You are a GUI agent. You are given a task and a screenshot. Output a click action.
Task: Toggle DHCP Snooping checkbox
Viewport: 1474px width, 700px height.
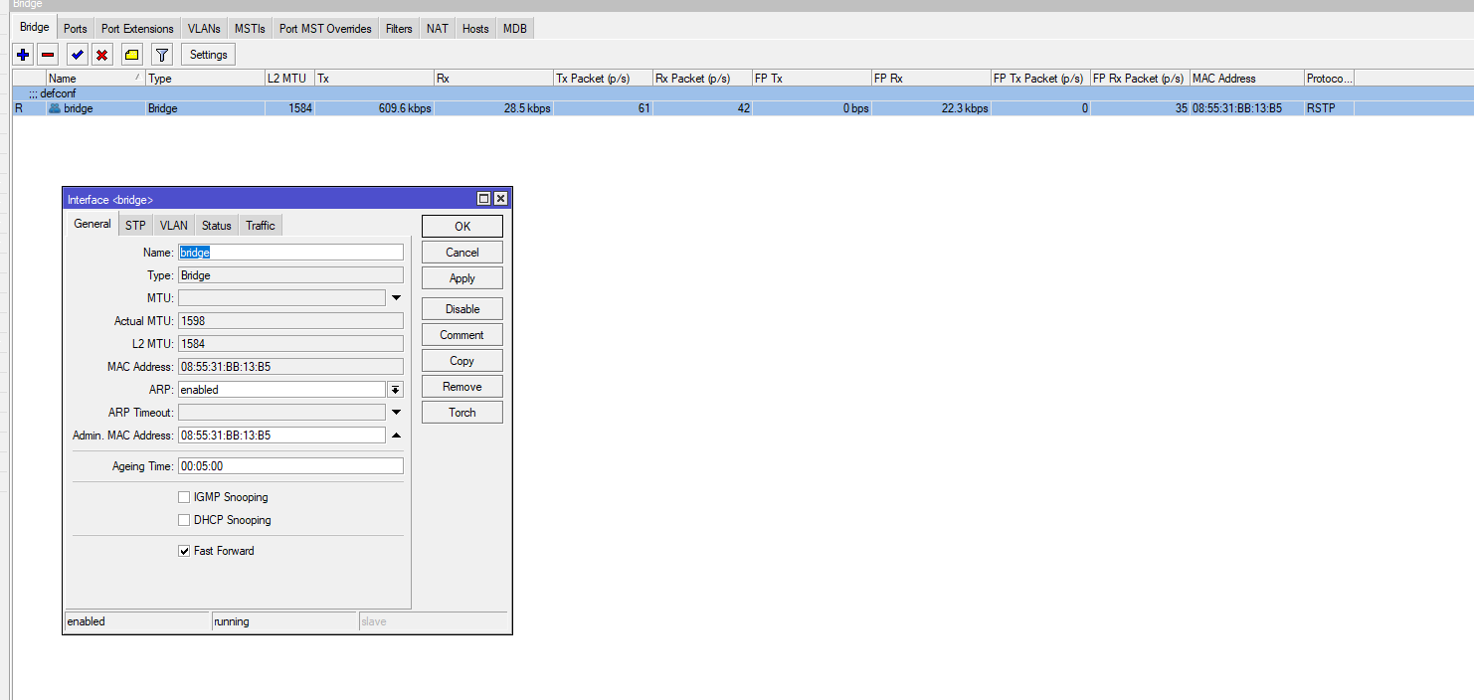tap(184, 520)
